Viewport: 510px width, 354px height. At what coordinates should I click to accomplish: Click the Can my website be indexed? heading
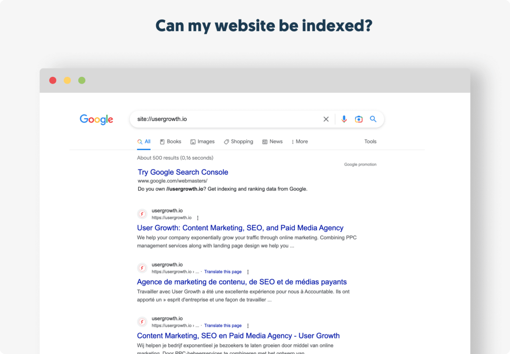pyautogui.click(x=264, y=26)
